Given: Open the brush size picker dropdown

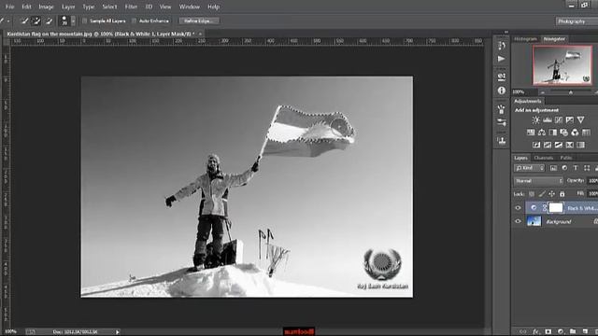Looking at the screenshot, I should (x=73, y=21).
